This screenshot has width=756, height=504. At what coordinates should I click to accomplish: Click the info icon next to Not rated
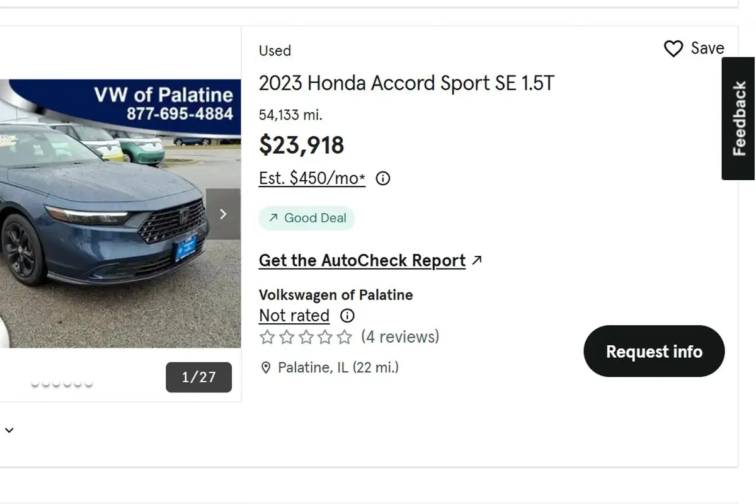[x=346, y=316]
